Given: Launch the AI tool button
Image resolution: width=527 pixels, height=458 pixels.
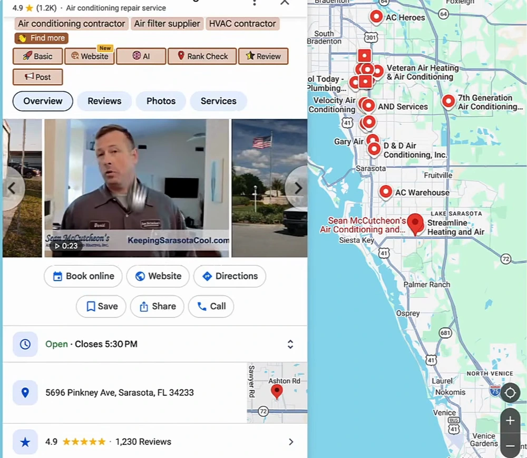Looking at the screenshot, I should (x=141, y=56).
